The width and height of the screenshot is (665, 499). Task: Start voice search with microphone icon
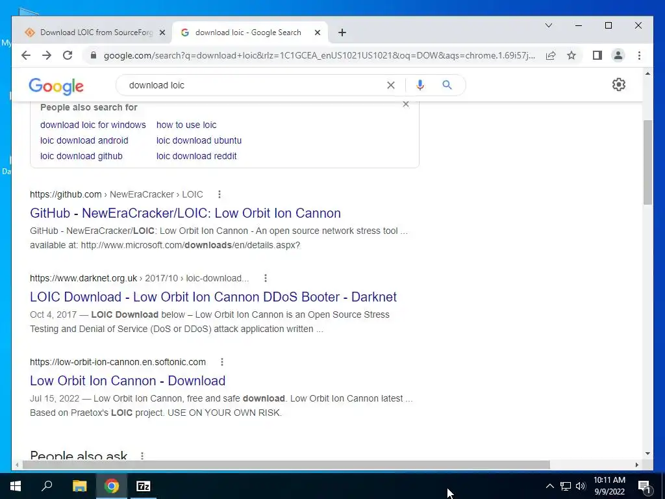pyautogui.click(x=420, y=85)
